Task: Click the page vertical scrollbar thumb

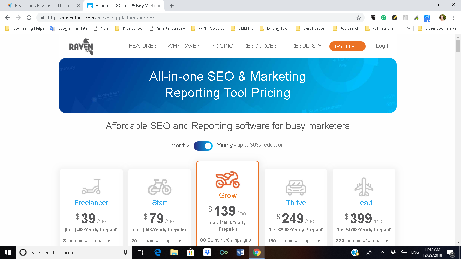Action: (458, 46)
